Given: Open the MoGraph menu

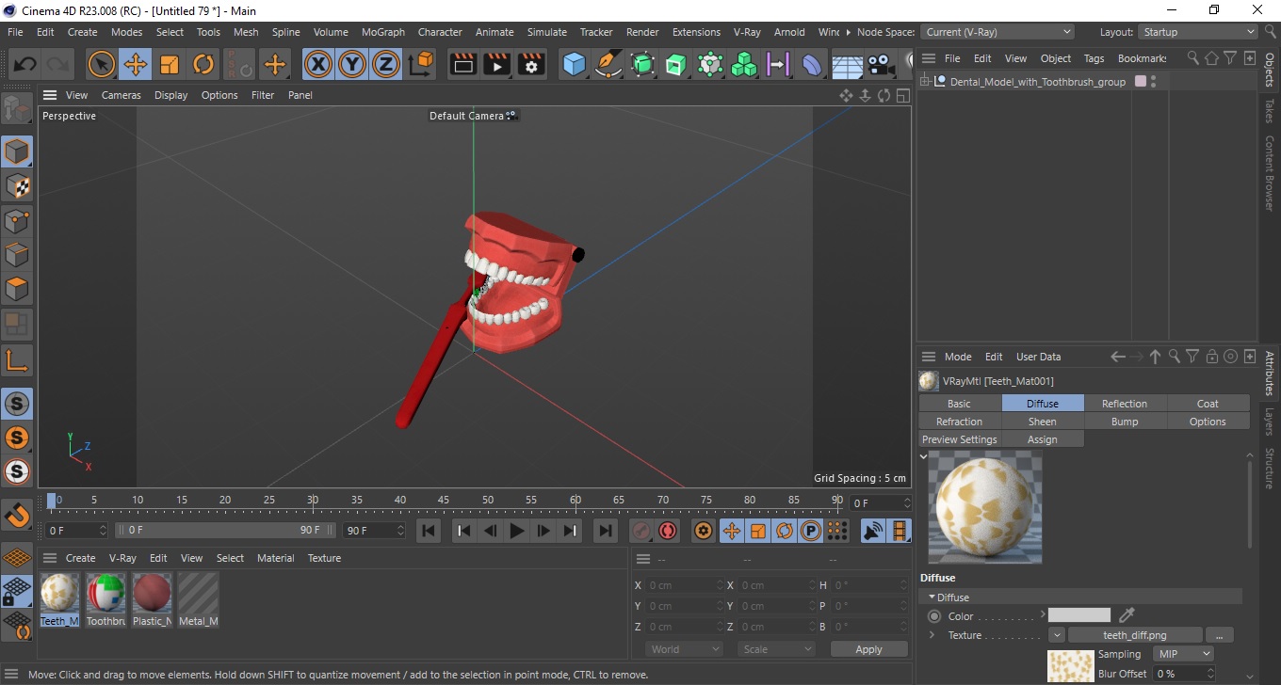Looking at the screenshot, I should 383,32.
